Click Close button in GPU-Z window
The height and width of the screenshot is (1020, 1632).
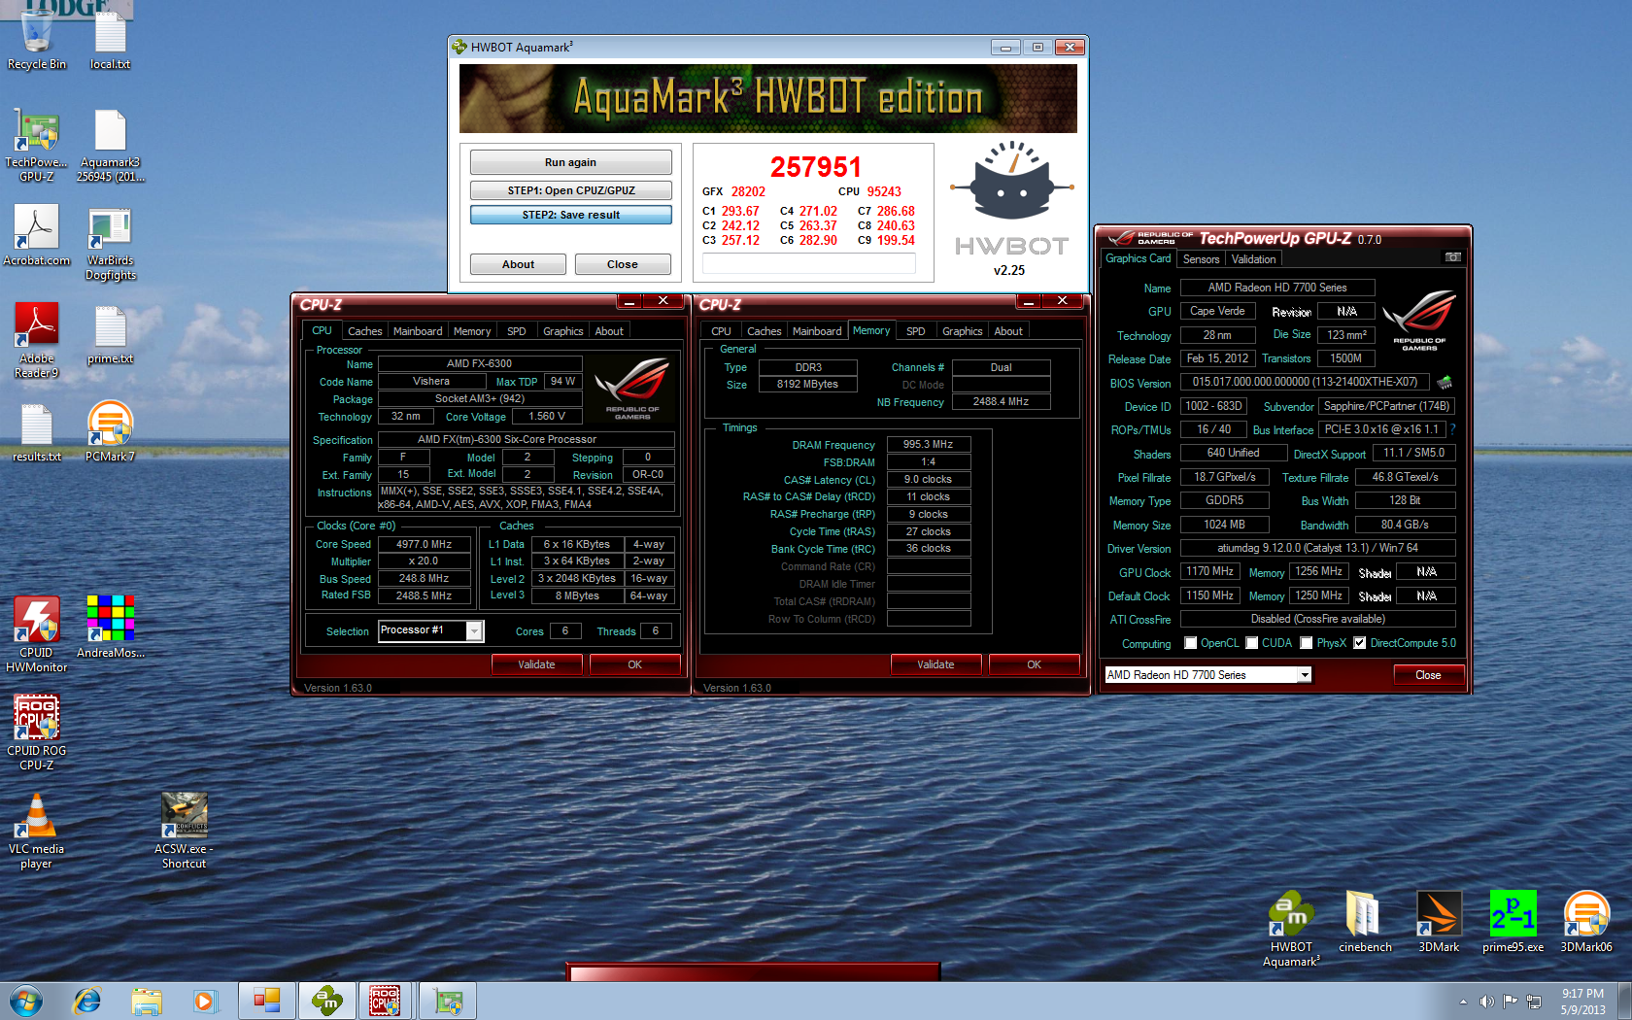[1428, 675]
